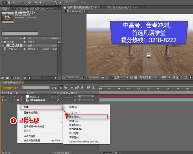Toggle visibility eye of layer 2
The image size is (193, 154).
(x=3, y=100)
